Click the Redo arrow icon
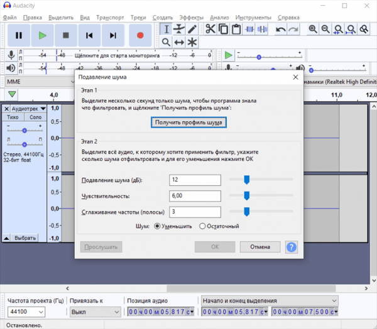The image size is (377, 329). click(x=293, y=30)
